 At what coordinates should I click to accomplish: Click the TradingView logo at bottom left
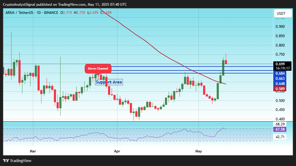point(17,161)
